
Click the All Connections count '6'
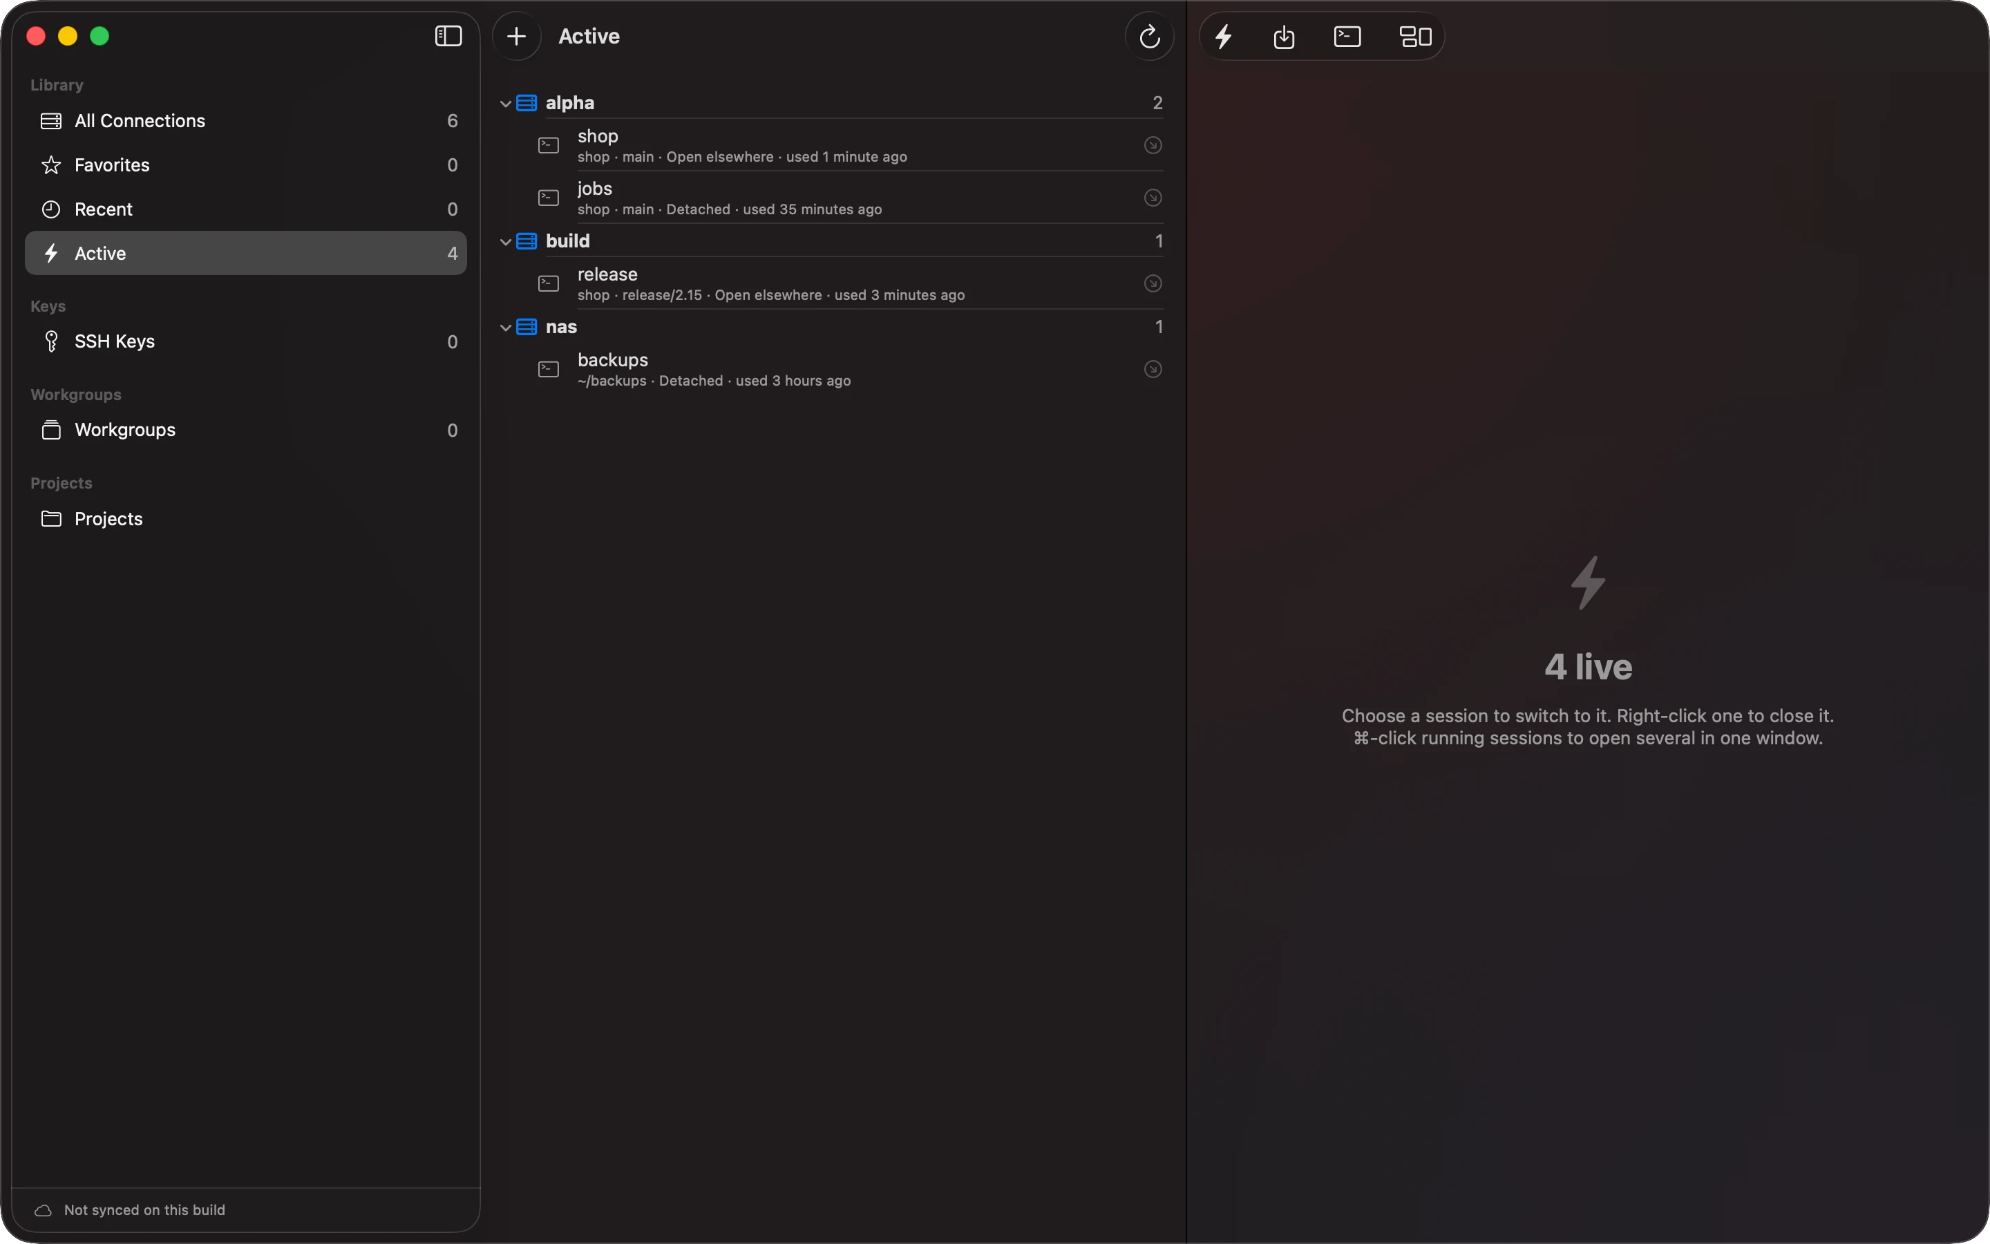pyautogui.click(x=453, y=121)
